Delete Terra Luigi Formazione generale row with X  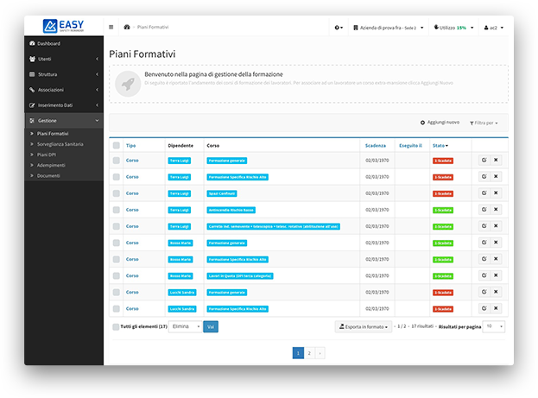tap(496, 160)
